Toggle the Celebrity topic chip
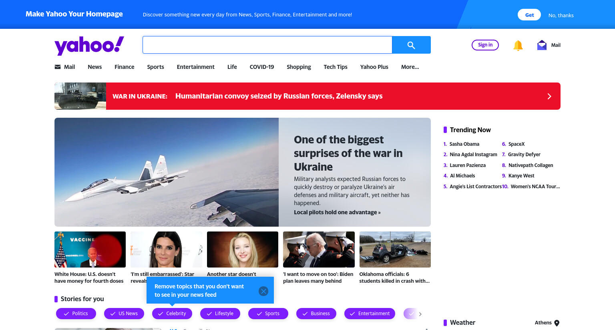Screen dimensions: 615x330 [172, 314]
